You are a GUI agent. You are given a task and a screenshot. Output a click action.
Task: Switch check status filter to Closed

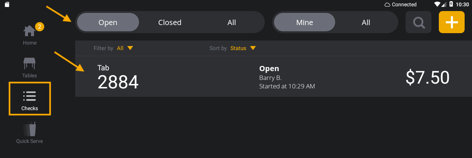click(170, 22)
